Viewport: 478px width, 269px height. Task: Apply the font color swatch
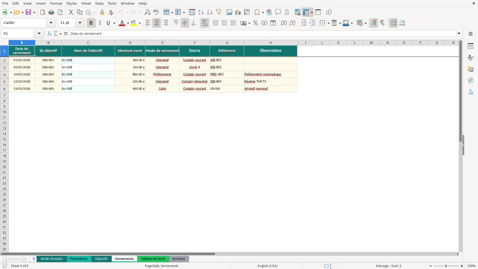[122, 23]
